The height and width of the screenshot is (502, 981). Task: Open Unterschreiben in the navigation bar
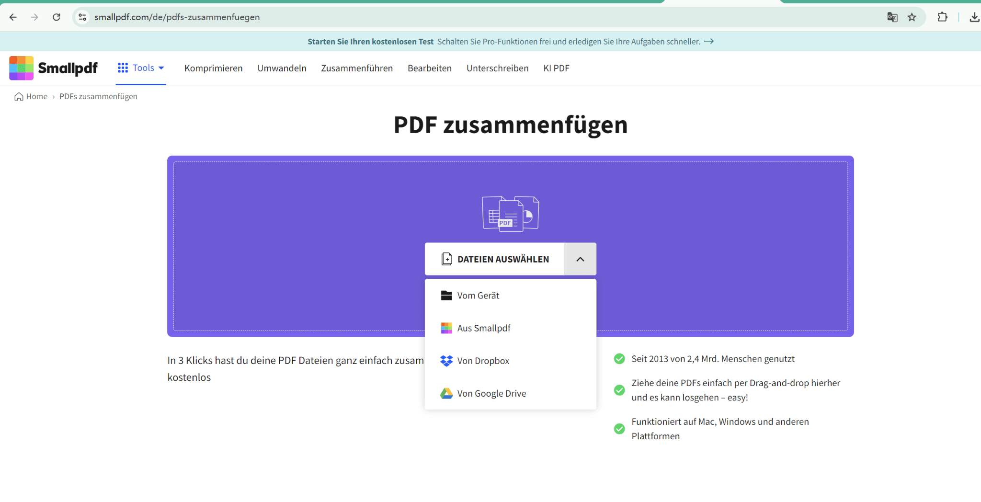coord(498,68)
